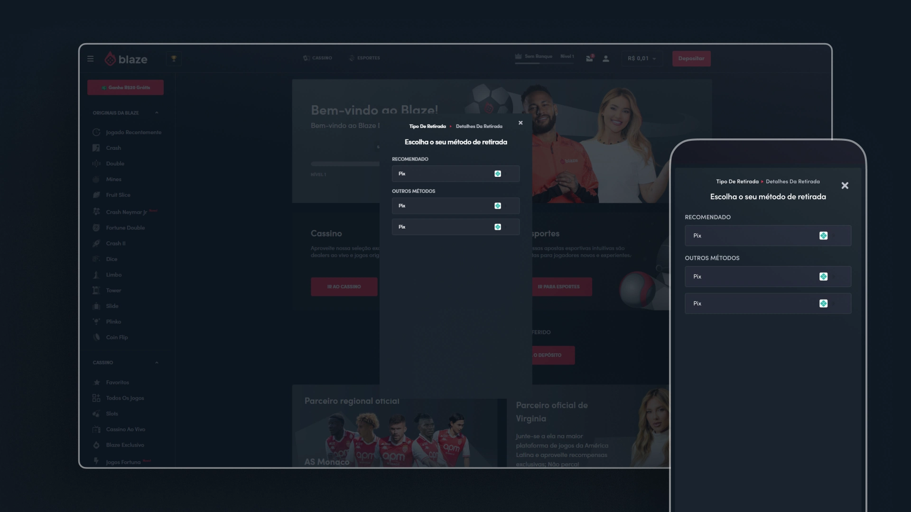Expand Originais Da Blaze sidebar section
The height and width of the screenshot is (512, 911).
pyautogui.click(x=157, y=112)
